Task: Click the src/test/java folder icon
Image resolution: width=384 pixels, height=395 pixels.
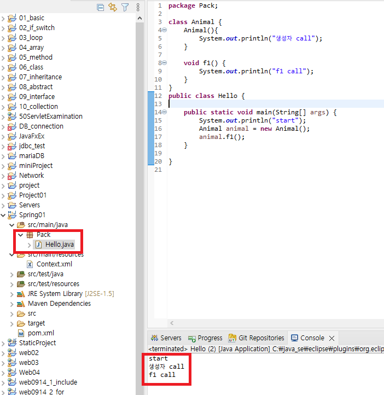Action: click(21, 274)
